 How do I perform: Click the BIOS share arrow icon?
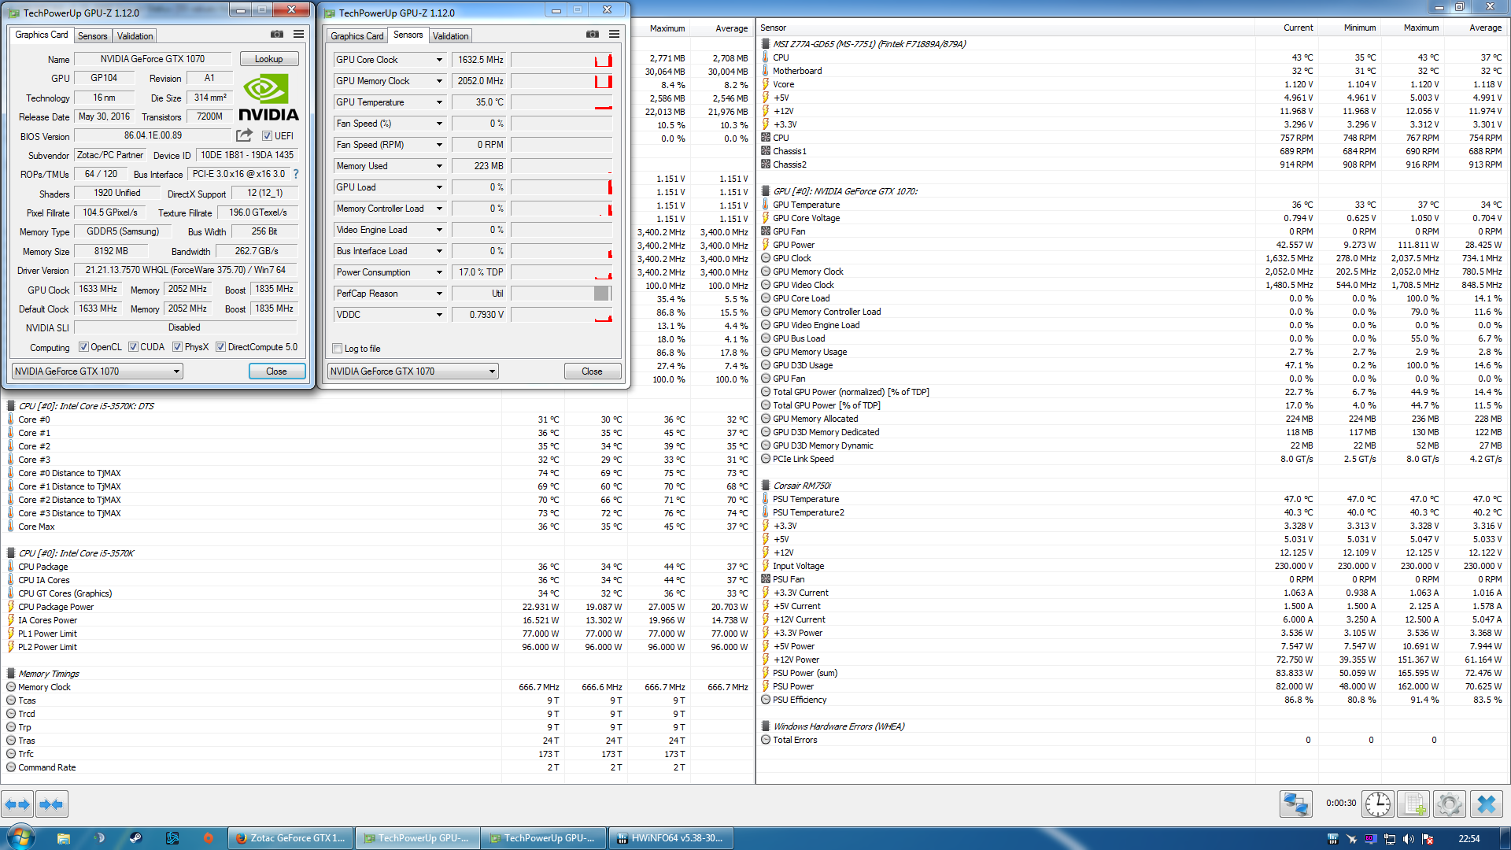245,135
